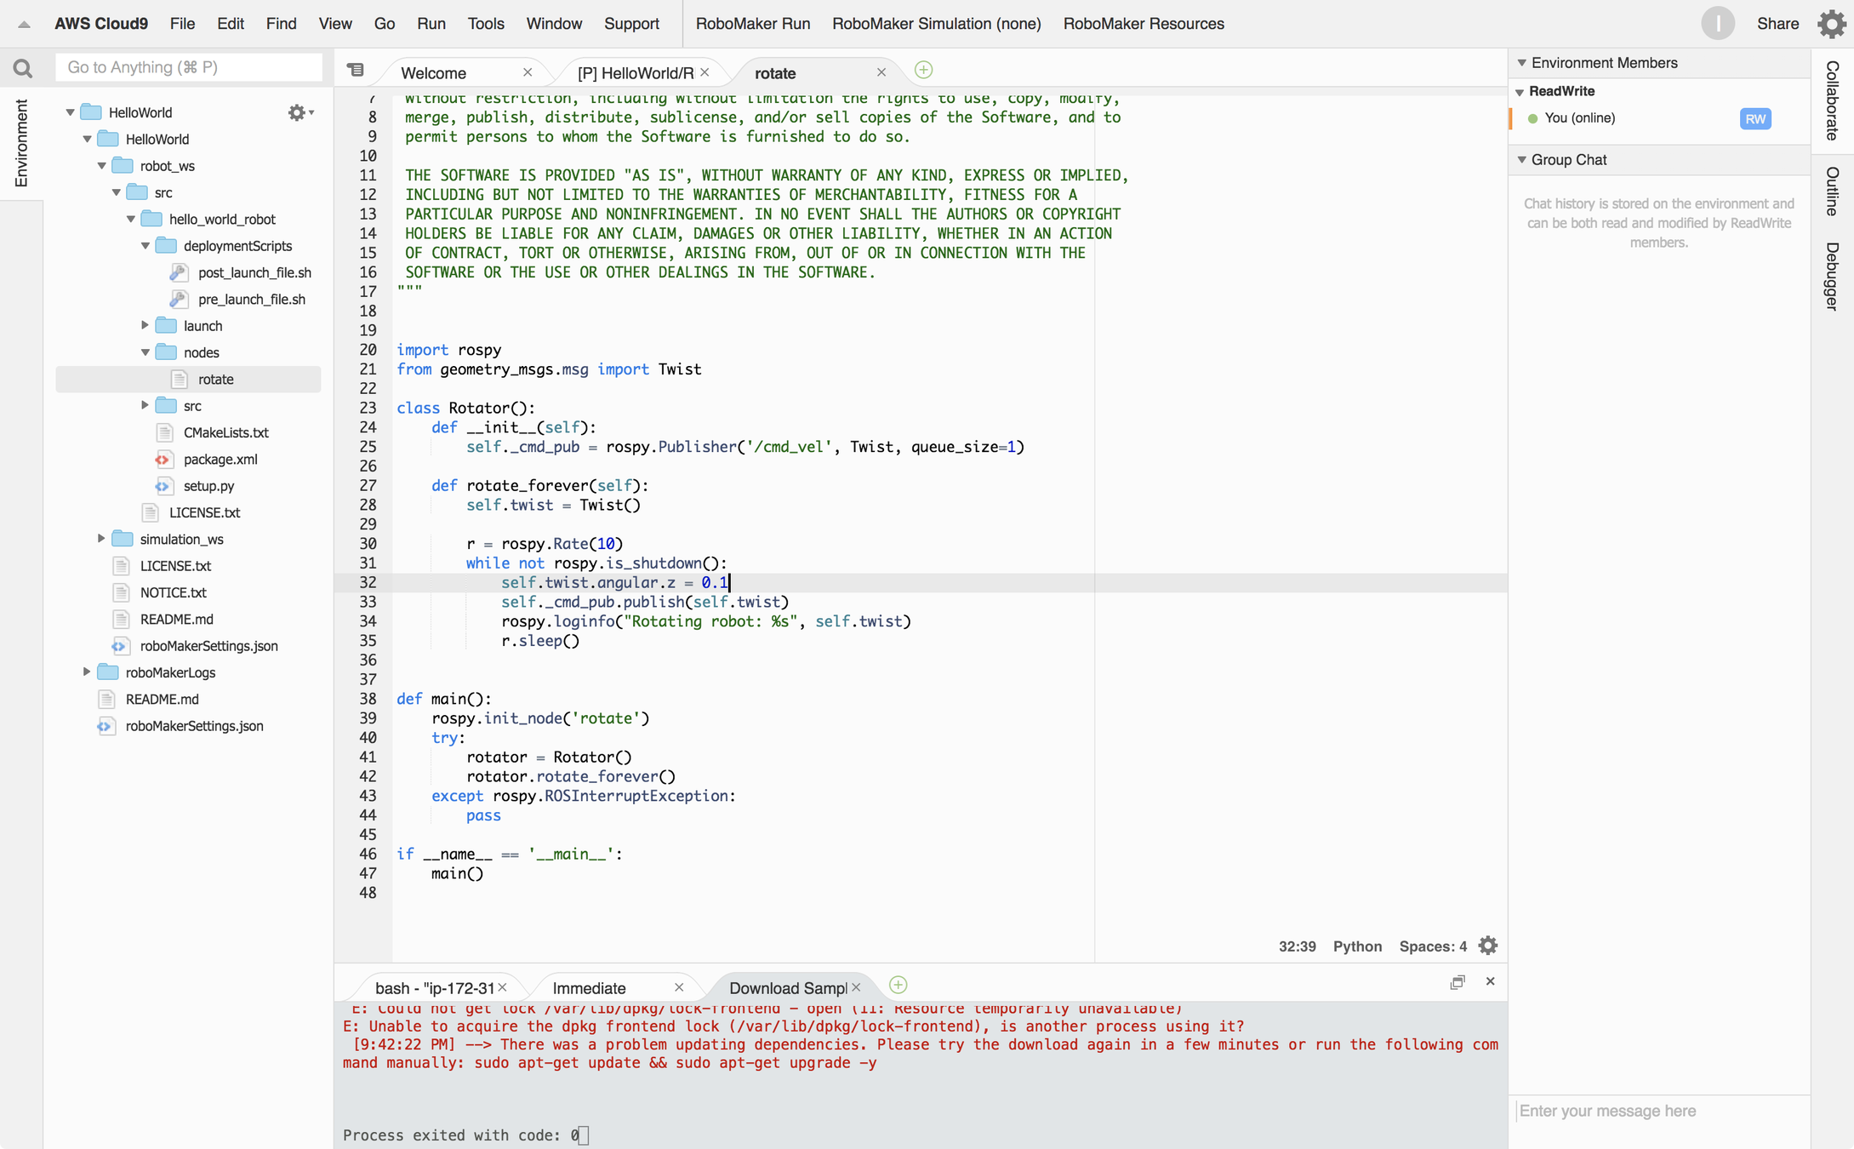Click the Share button
1854x1149 pixels.
point(1777,24)
